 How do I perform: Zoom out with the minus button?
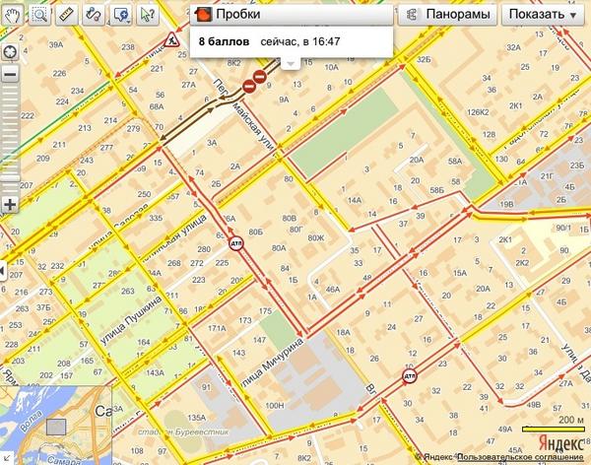tap(10, 74)
